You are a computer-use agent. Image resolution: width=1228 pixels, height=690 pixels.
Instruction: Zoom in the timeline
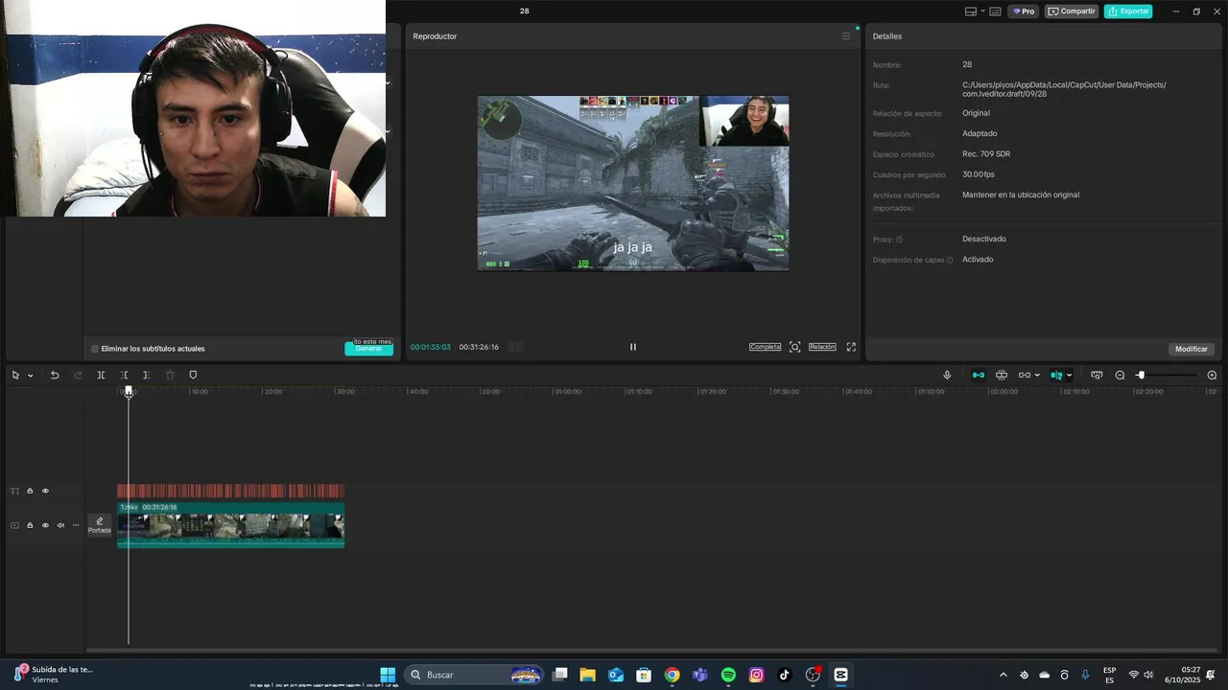coord(1212,375)
